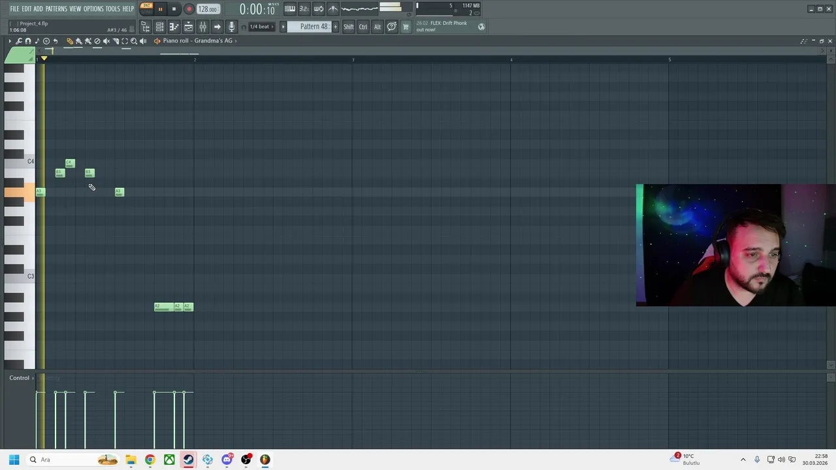This screenshot has height=470, width=836.
Task: Open the Piano roll view icon
Action: [174, 27]
